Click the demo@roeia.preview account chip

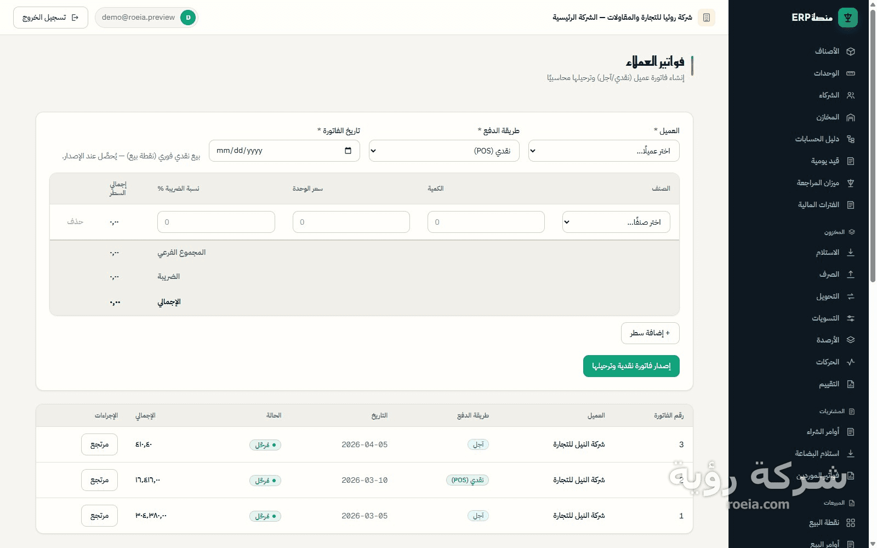146,18
